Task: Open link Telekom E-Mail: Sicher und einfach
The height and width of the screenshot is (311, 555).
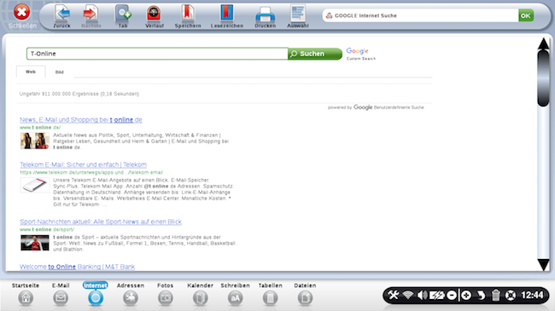Action: 83,164
